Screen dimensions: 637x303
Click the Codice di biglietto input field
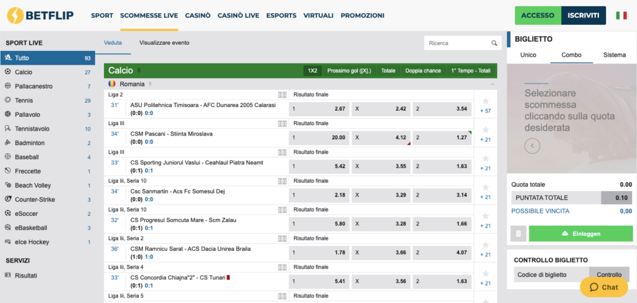pyautogui.click(x=552, y=274)
